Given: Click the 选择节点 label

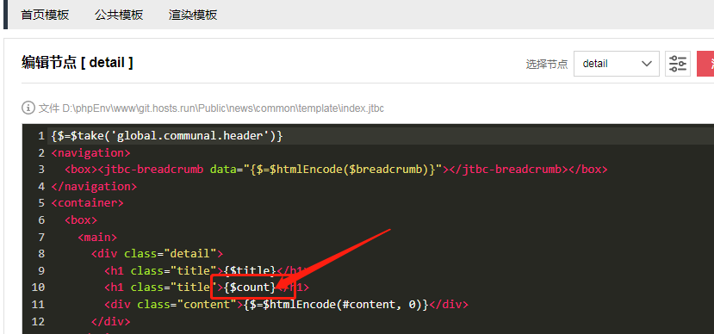Looking at the screenshot, I should point(547,65).
